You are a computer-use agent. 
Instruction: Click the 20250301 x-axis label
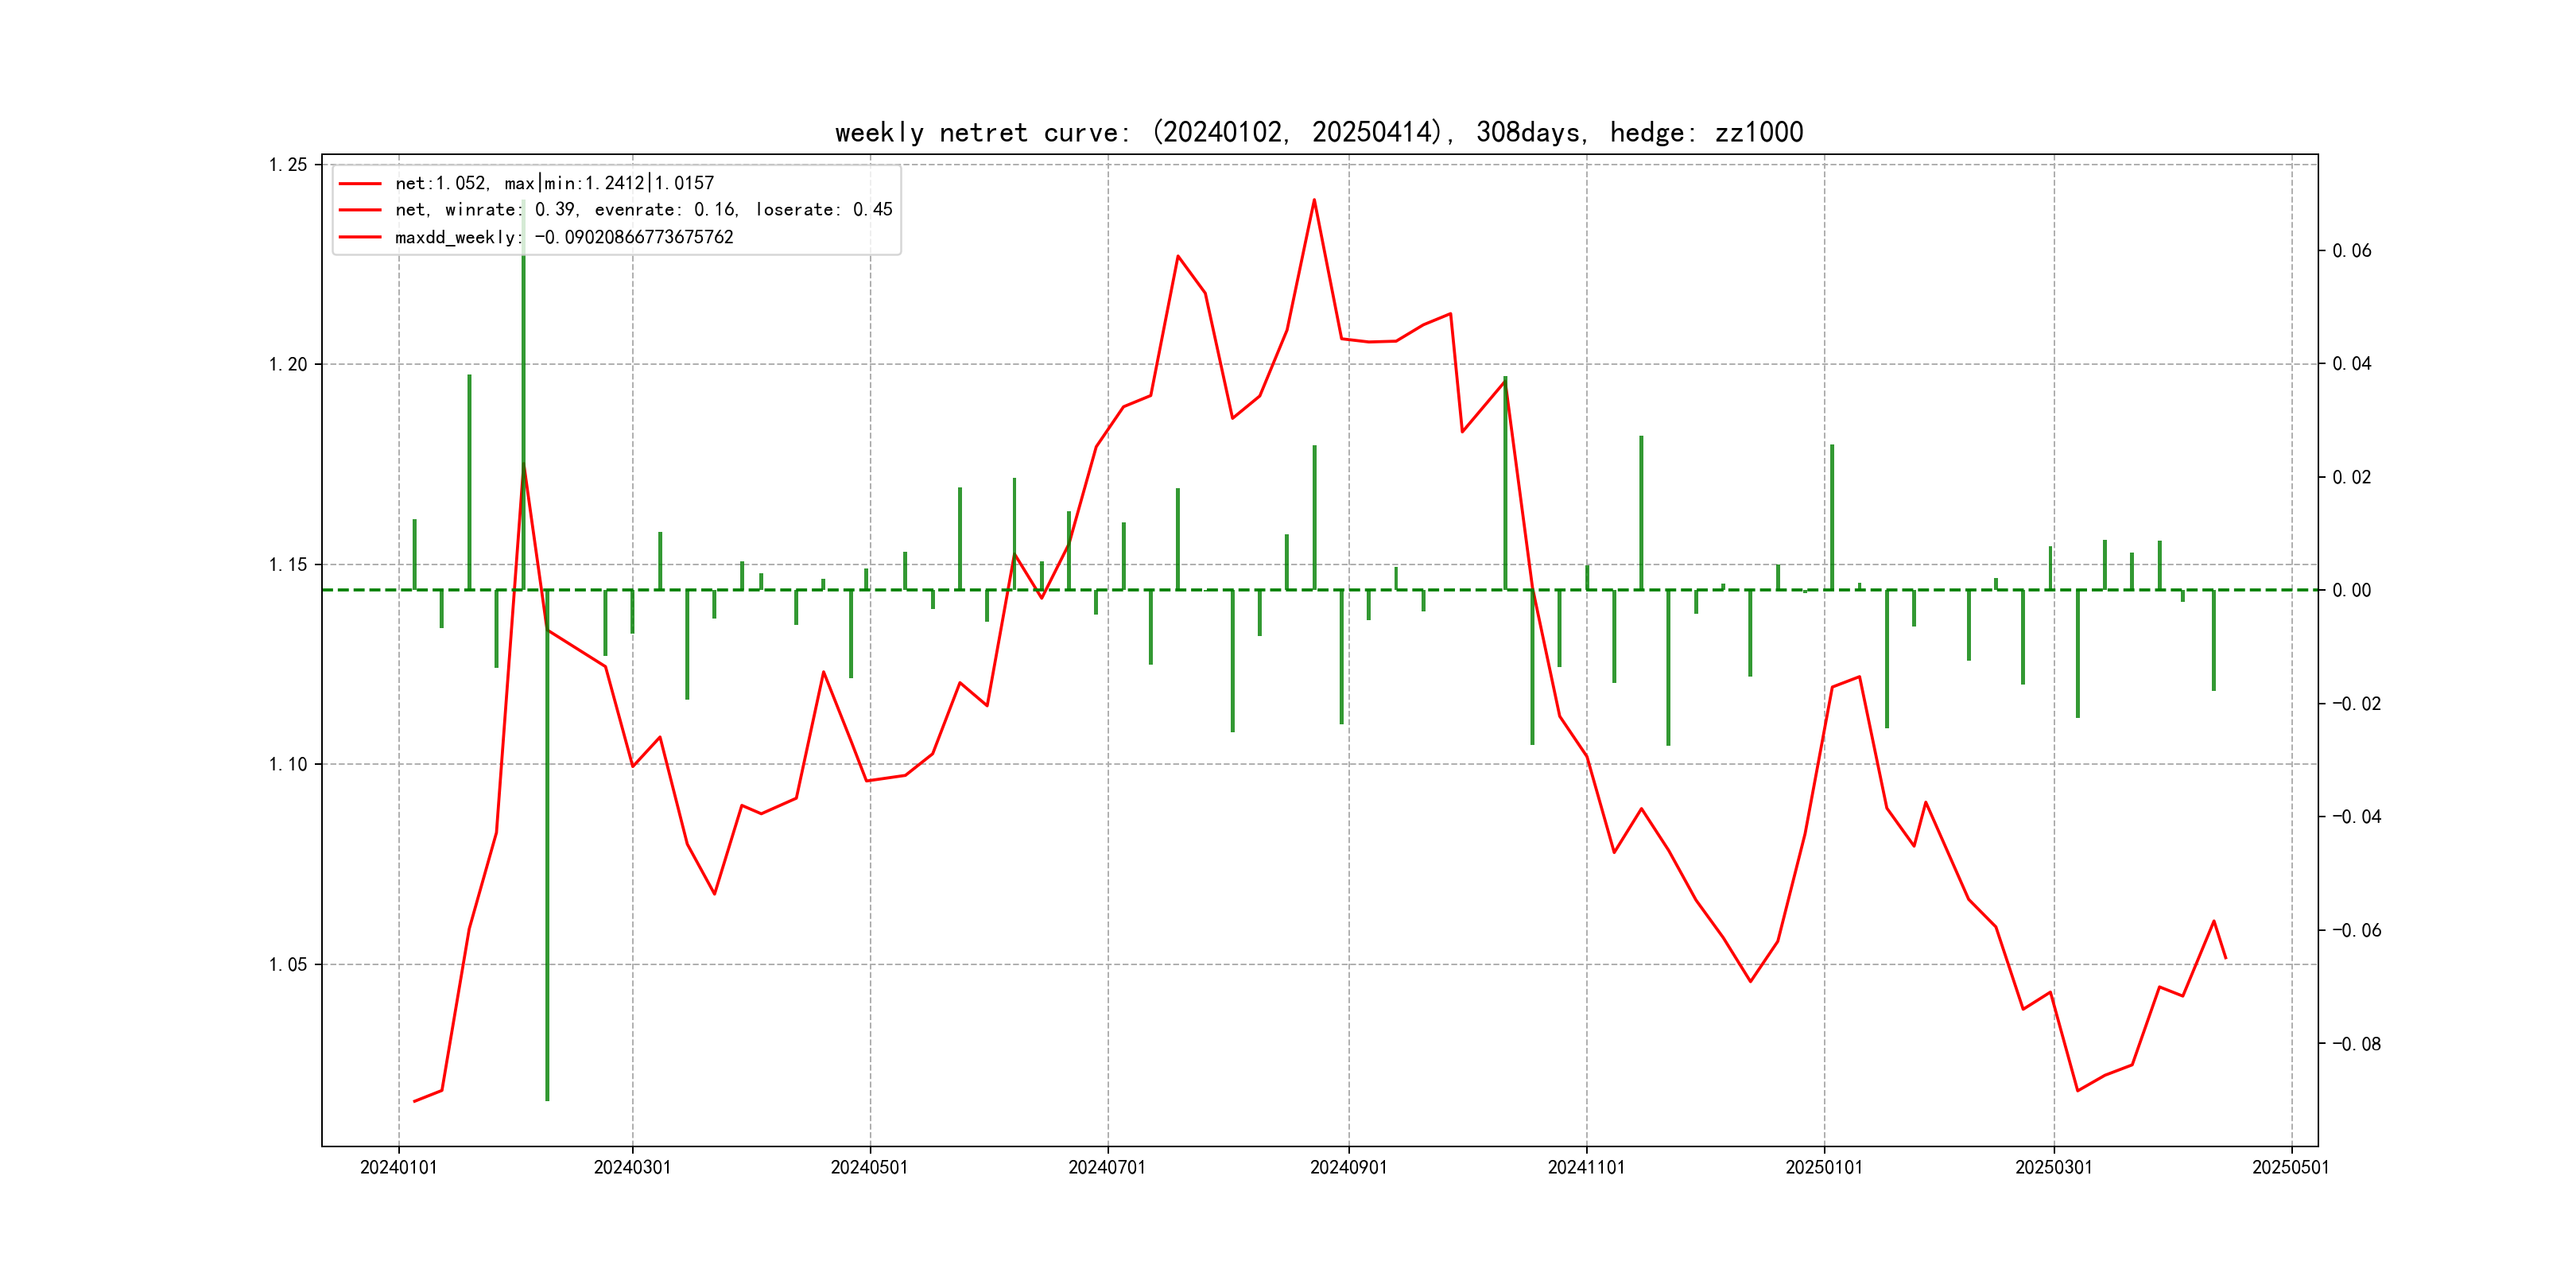tap(2053, 1167)
